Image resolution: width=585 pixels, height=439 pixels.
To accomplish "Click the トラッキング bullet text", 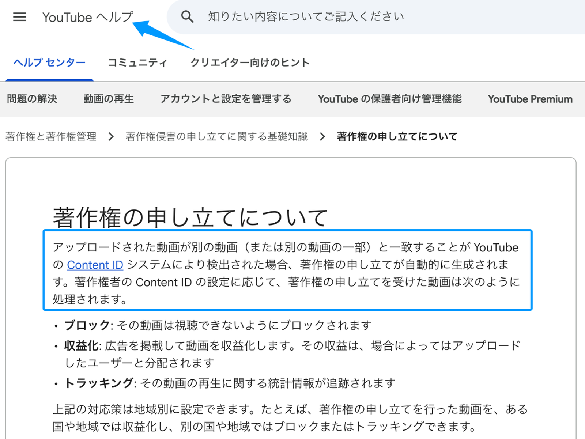I will click(x=230, y=383).
